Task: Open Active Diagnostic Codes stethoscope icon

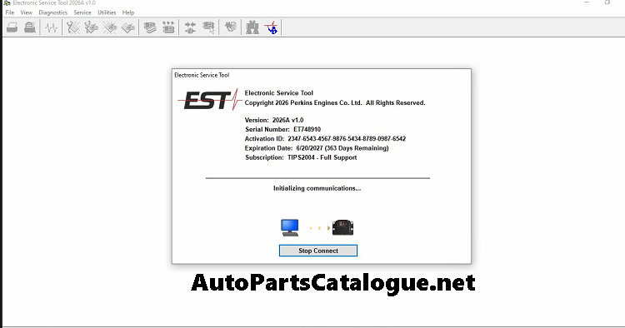Action: click(x=73, y=27)
